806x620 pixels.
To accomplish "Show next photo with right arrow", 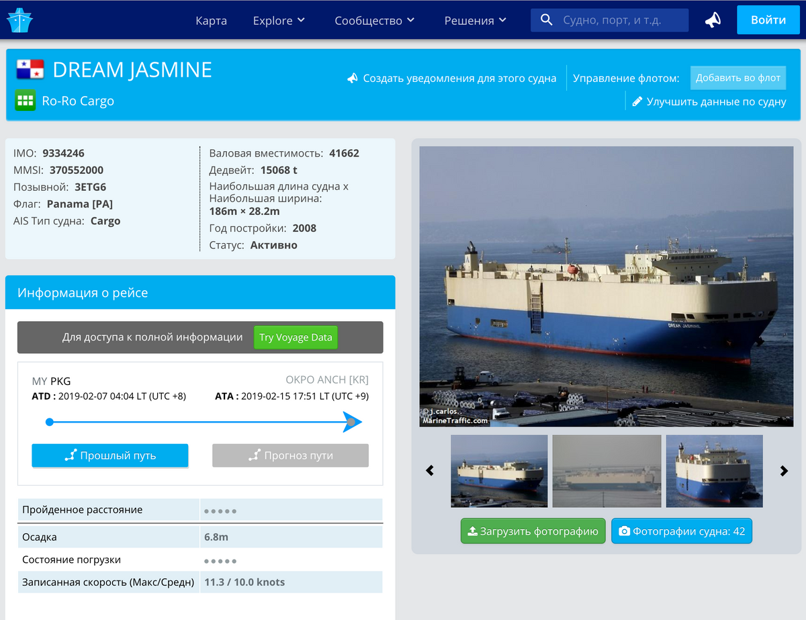I will pos(783,471).
